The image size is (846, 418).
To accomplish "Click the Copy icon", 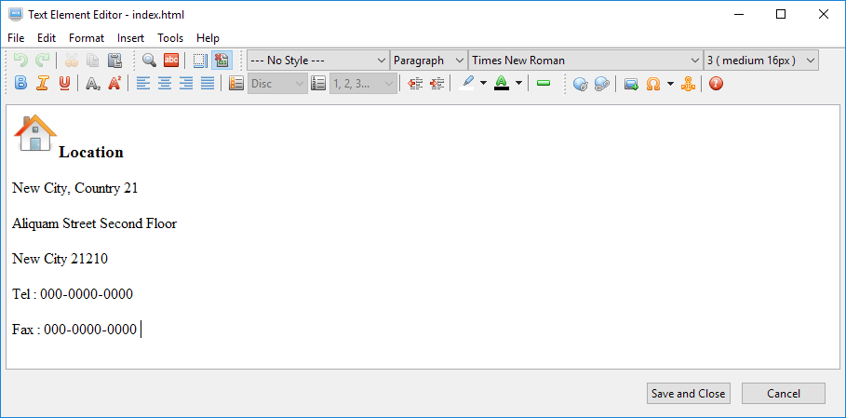I will pyautogui.click(x=93, y=61).
